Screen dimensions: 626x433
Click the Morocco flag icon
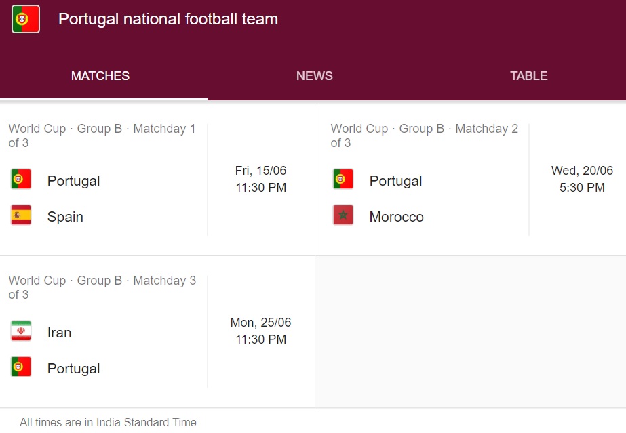(343, 215)
